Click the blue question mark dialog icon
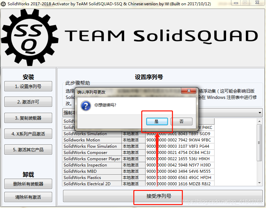The image size is (266, 208). tap(86, 106)
